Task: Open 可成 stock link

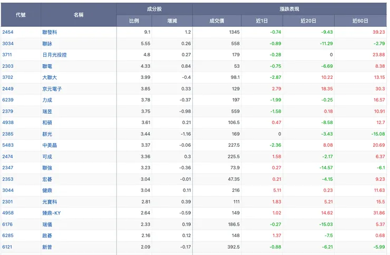Action: [x=47, y=157]
